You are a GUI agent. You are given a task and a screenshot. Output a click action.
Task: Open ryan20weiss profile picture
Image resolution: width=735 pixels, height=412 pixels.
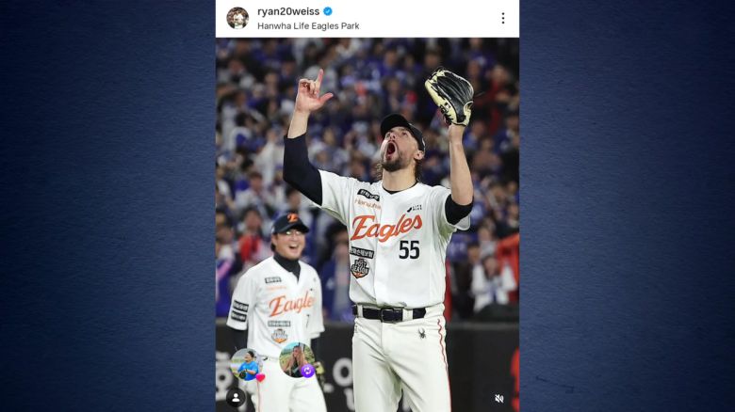(237, 18)
